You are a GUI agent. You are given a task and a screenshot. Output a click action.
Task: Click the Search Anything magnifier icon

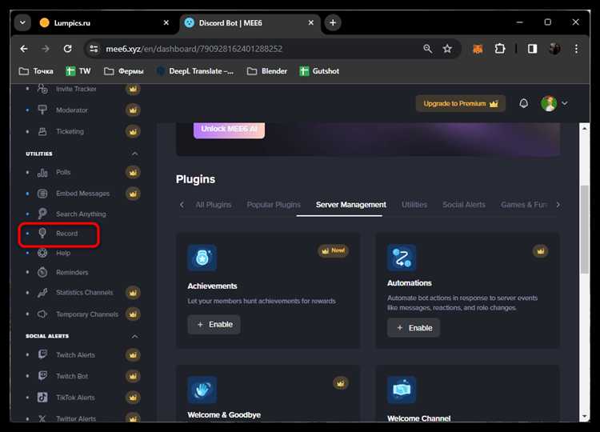42,214
